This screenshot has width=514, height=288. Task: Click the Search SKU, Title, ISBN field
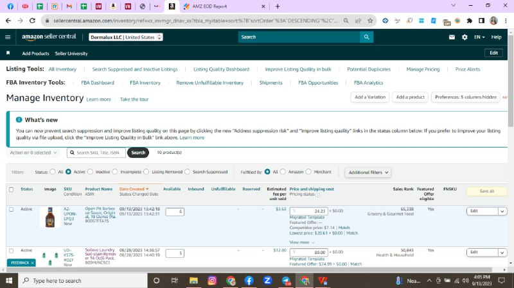96,153
